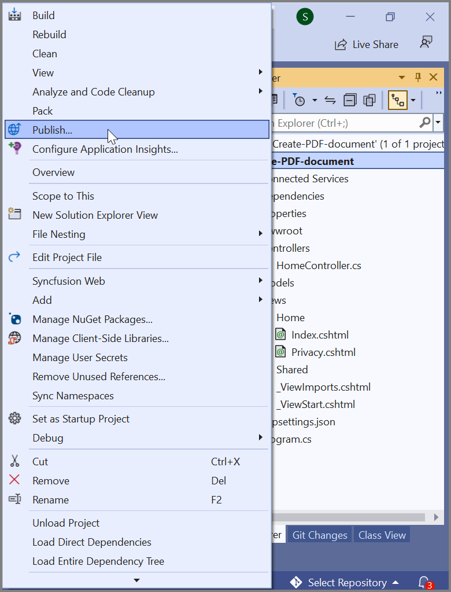Image resolution: width=451 pixels, height=592 pixels.
Task: Switch to the Git Changes tab
Action: tap(319, 534)
